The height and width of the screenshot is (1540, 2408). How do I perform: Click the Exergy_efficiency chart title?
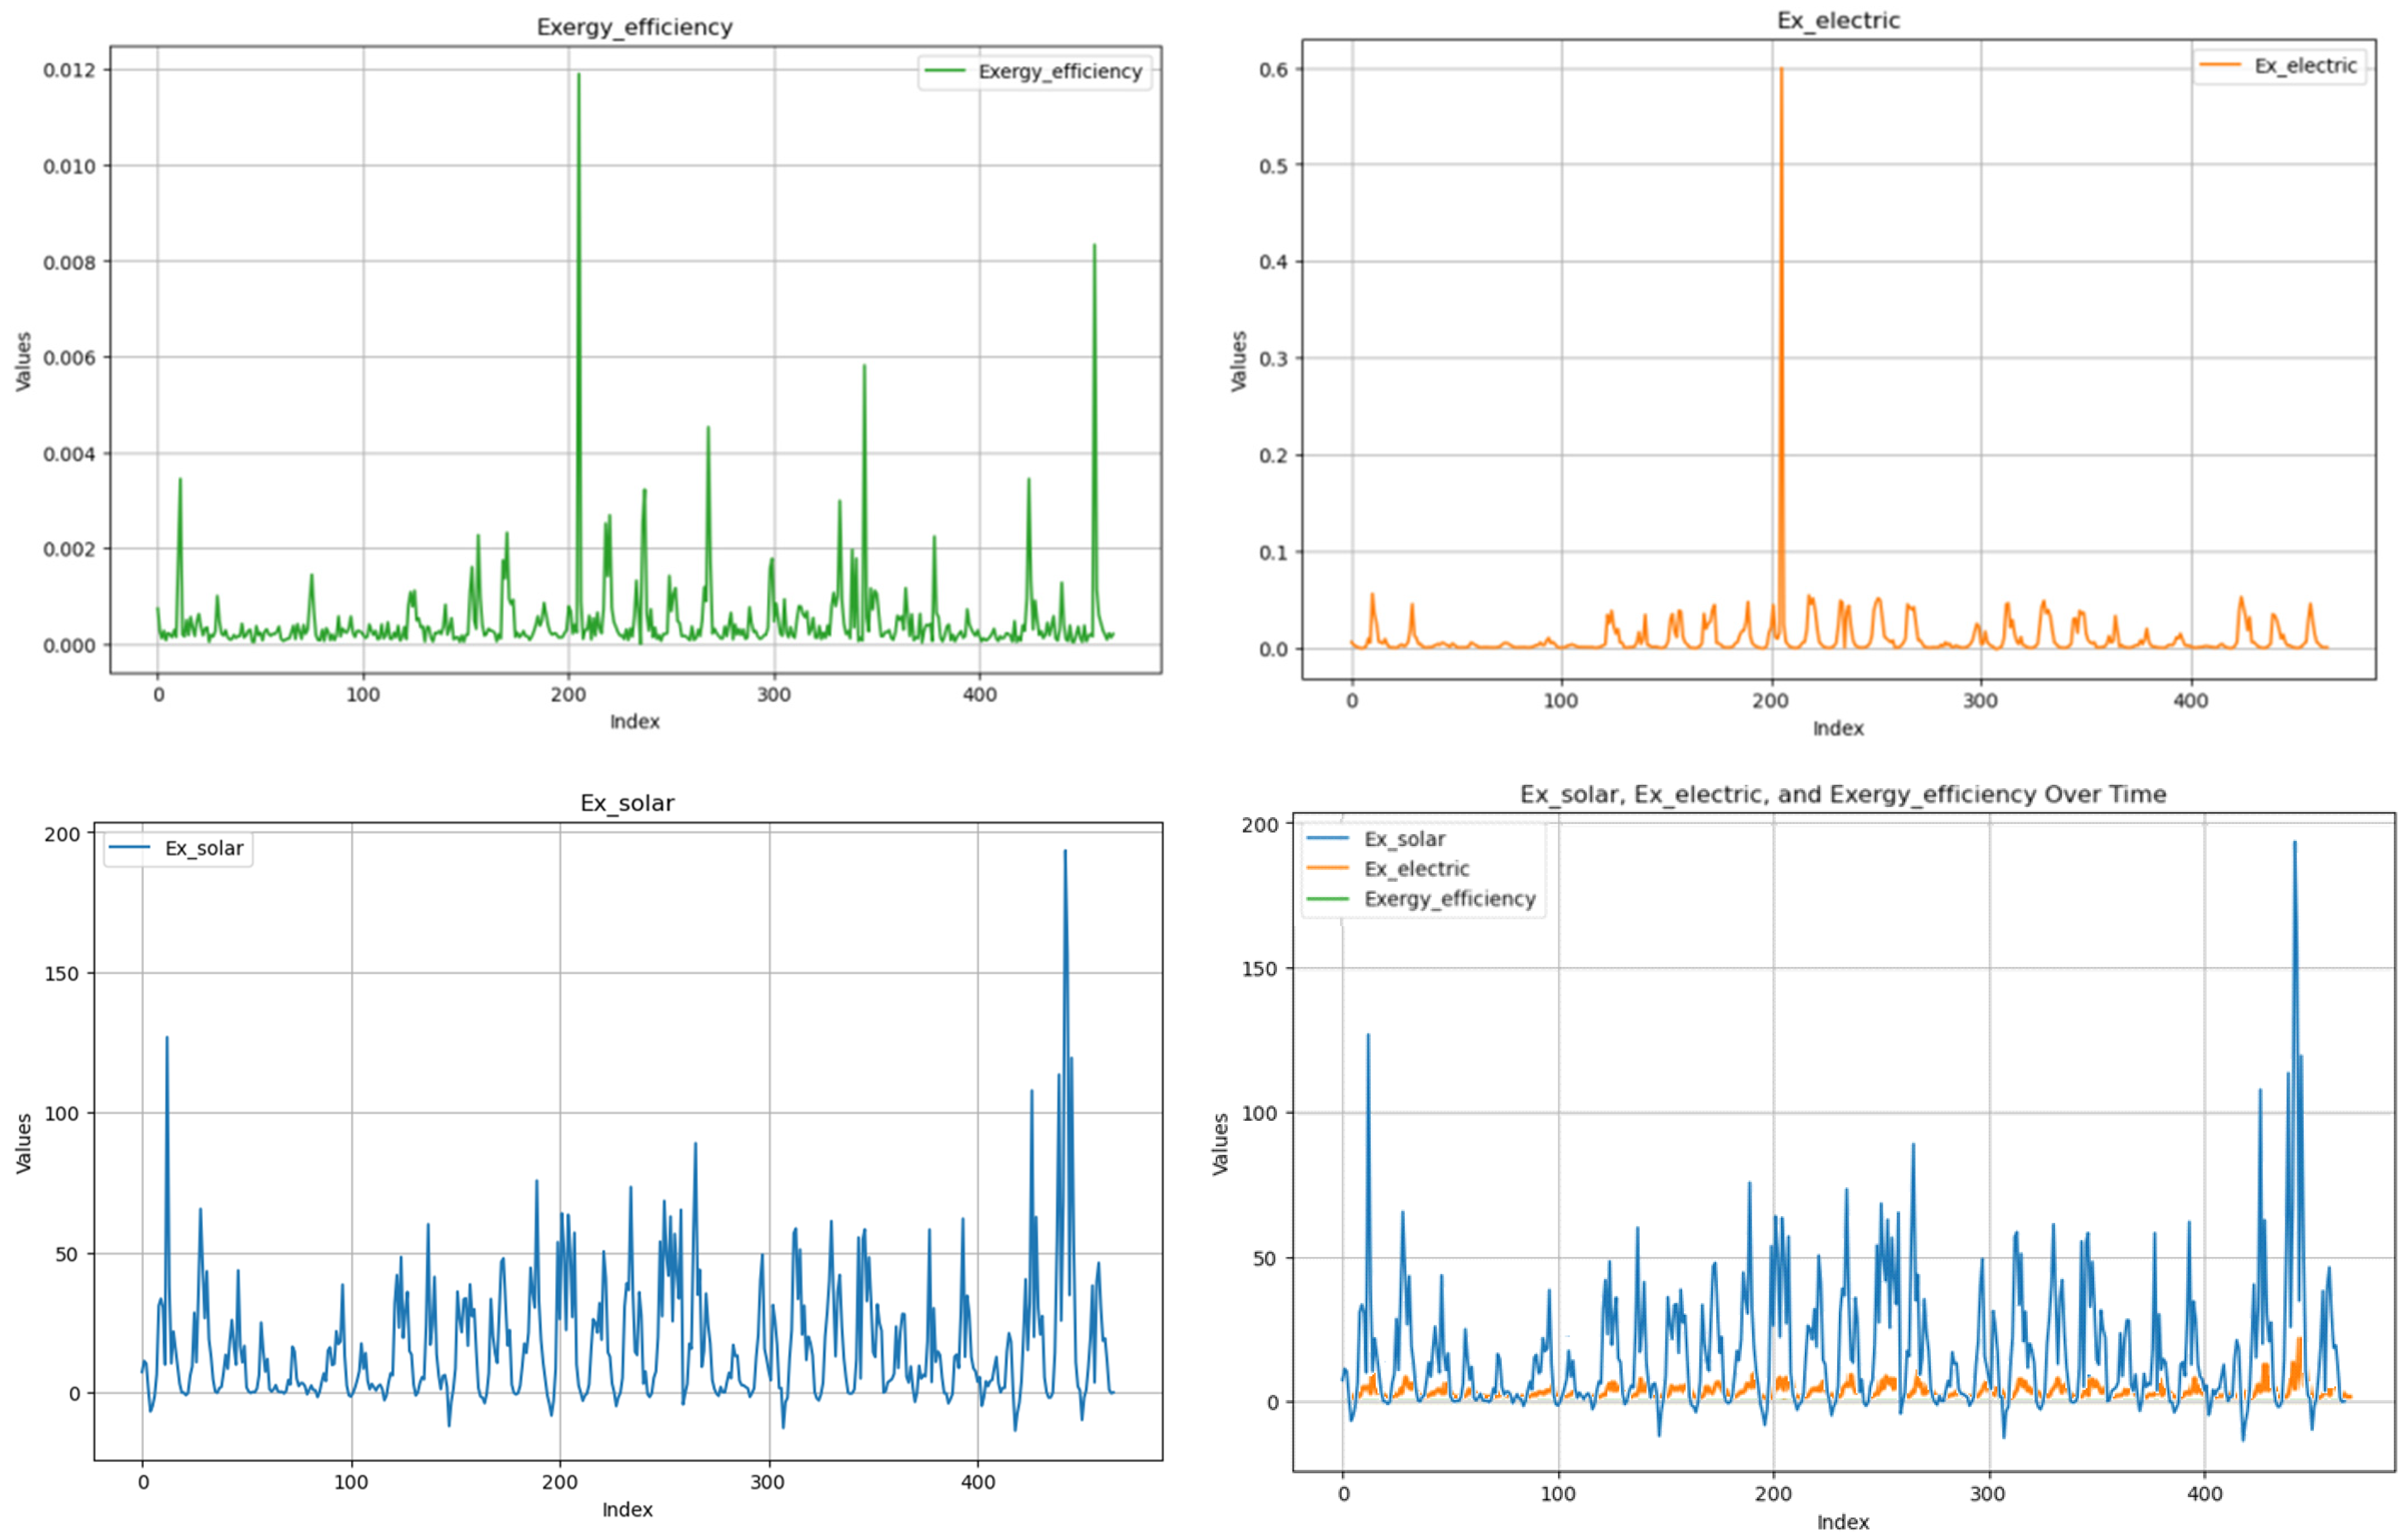pyautogui.click(x=634, y=27)
